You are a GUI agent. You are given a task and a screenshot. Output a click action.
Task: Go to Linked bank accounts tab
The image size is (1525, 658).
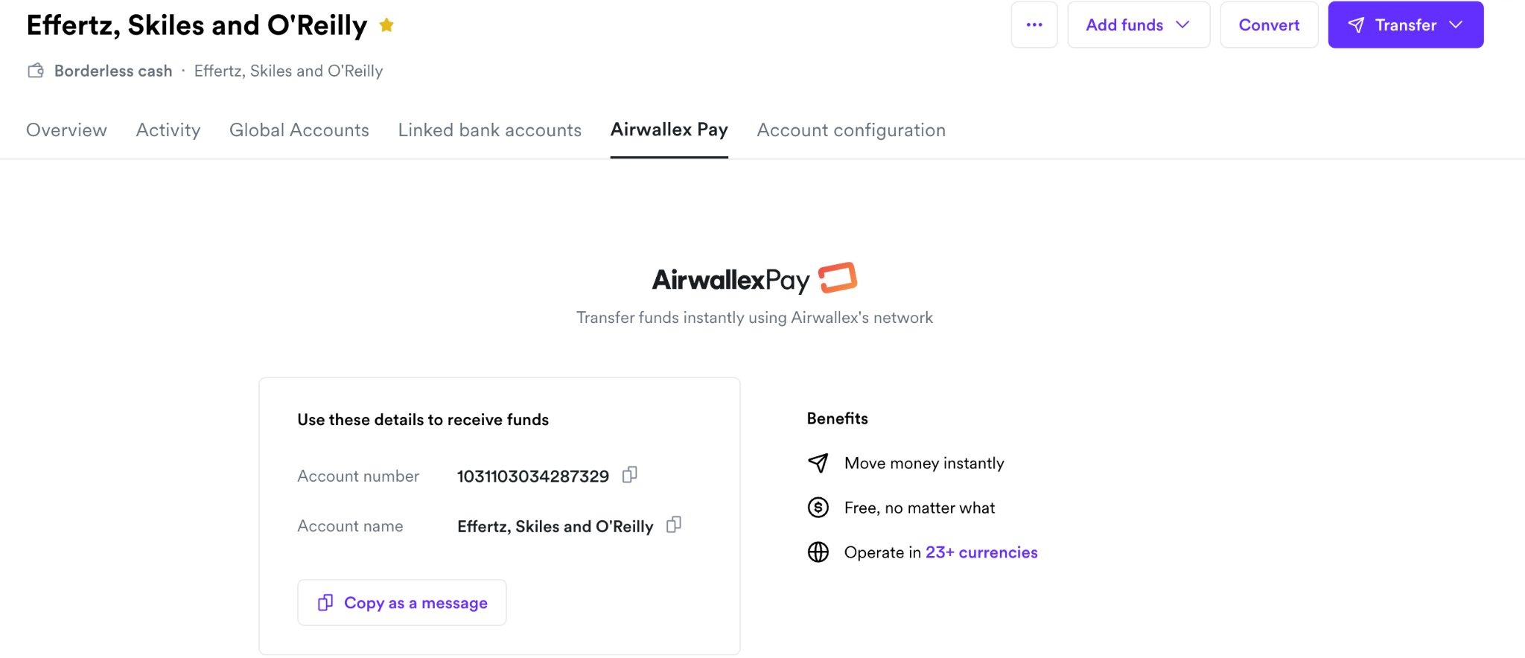(x=490, y=130)
